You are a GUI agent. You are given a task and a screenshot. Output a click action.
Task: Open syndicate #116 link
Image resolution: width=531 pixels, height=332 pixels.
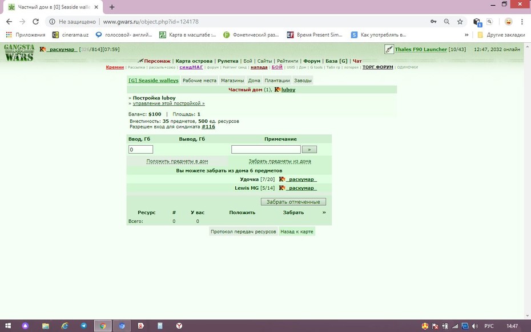208,127
